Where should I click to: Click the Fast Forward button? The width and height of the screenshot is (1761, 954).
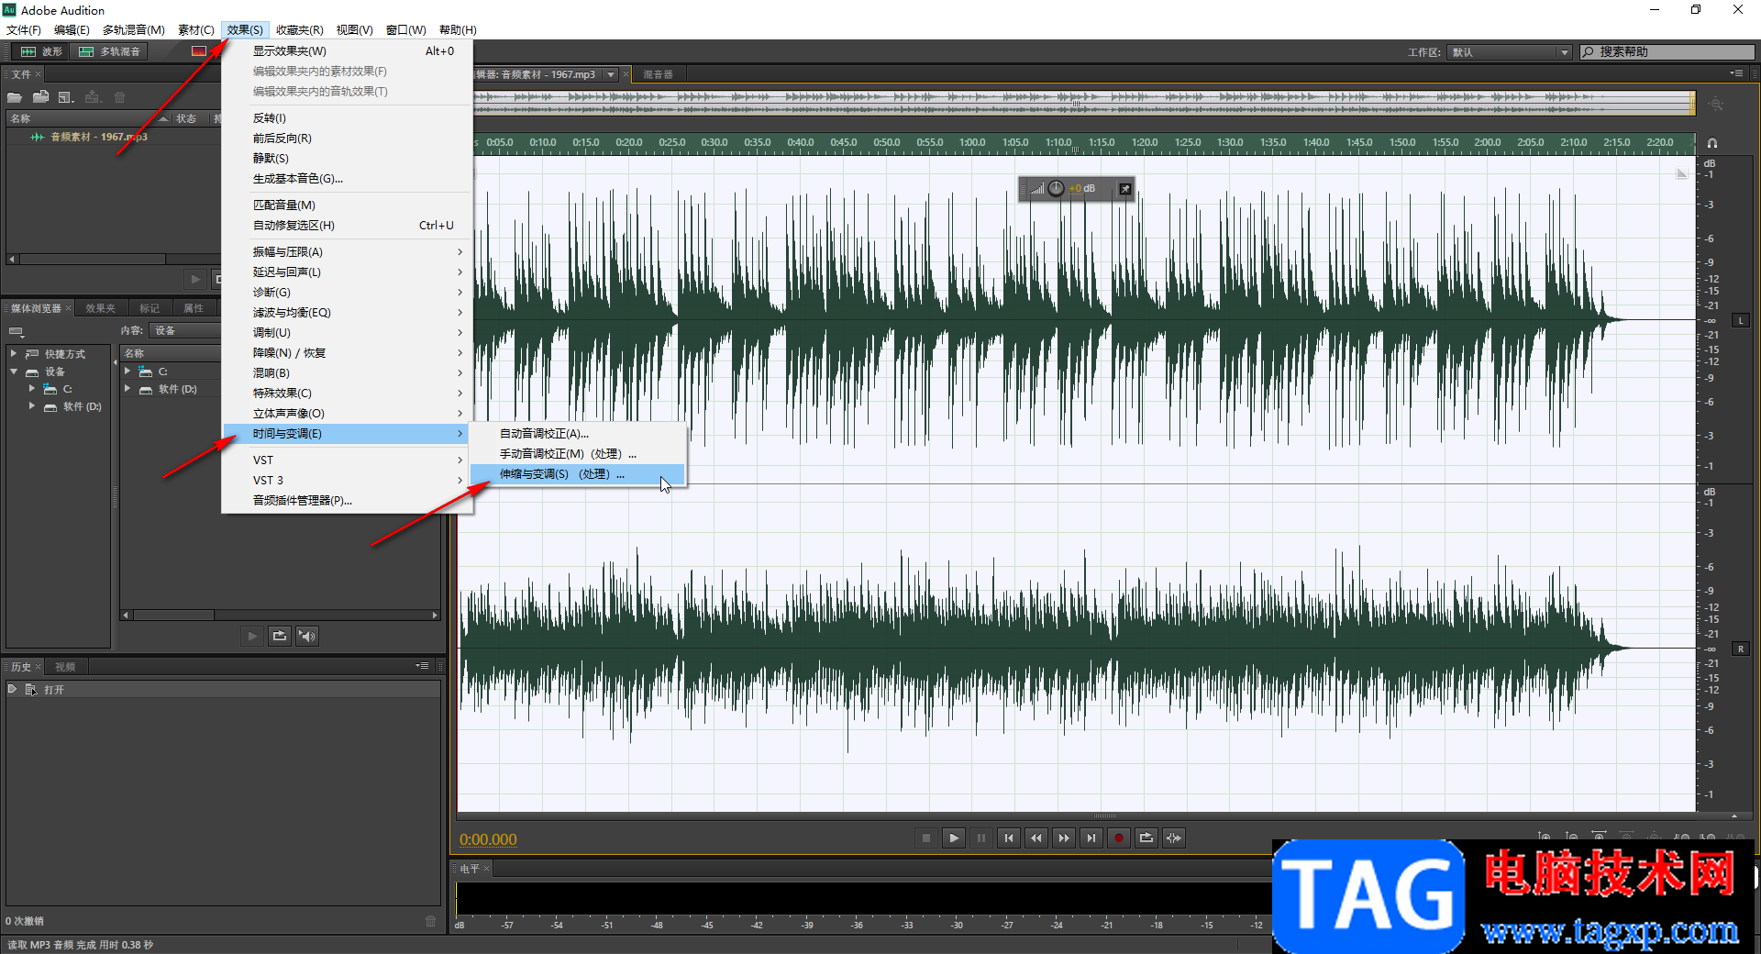coord(1064,838)
